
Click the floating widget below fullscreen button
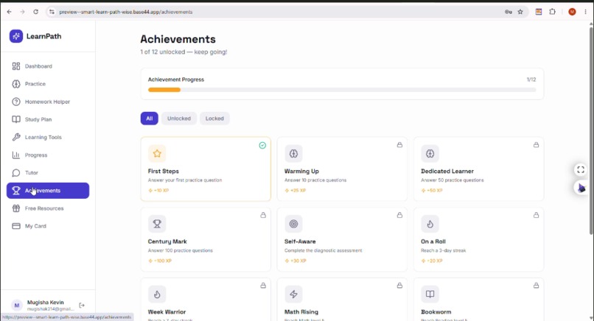tap(581, 188)
